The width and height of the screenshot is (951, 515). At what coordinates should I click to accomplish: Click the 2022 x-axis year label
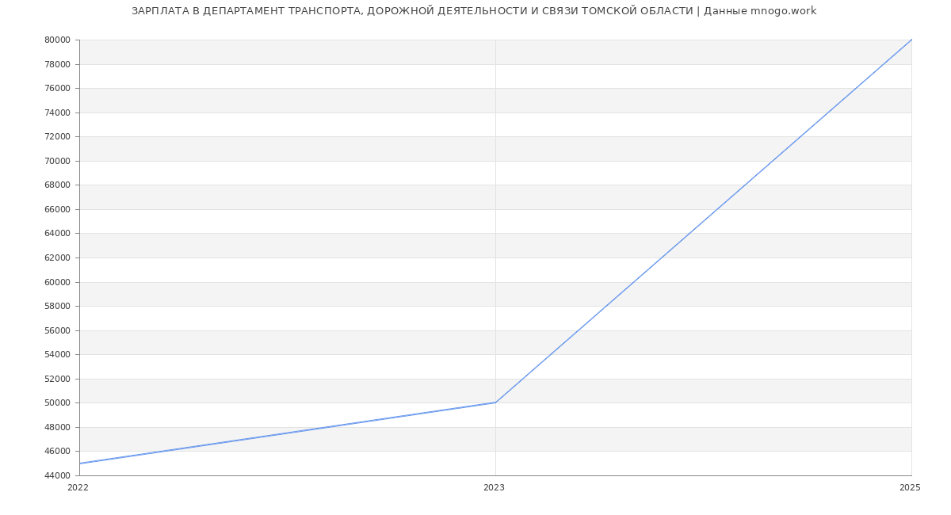[78, 487]
